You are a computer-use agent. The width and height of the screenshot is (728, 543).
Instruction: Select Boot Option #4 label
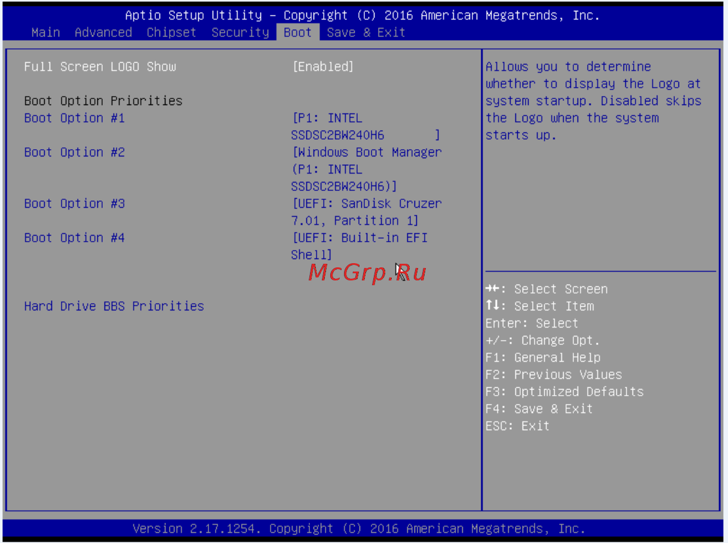(75, 237)
